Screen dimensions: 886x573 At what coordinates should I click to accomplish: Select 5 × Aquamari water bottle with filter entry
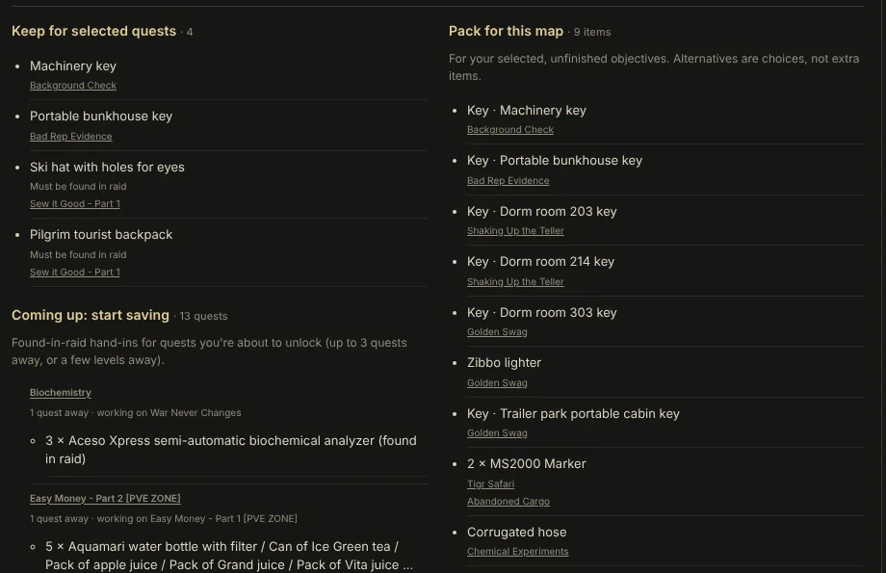[x=229, y=556]
